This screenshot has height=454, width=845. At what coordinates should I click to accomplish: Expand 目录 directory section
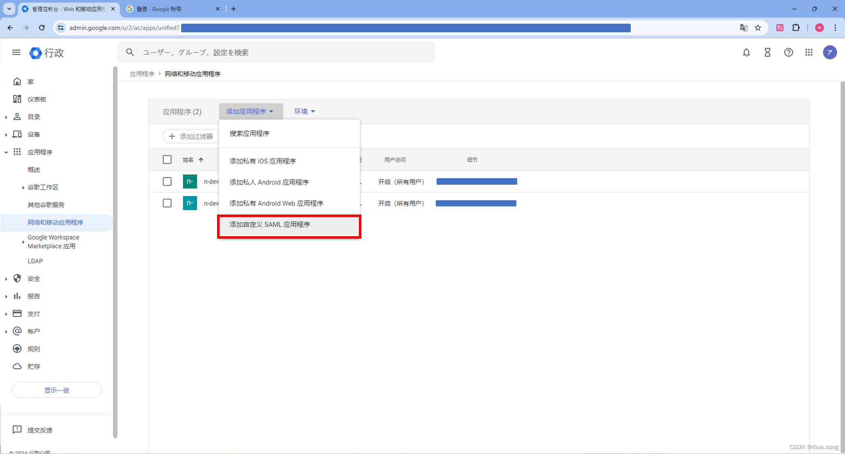click(6, 117)
